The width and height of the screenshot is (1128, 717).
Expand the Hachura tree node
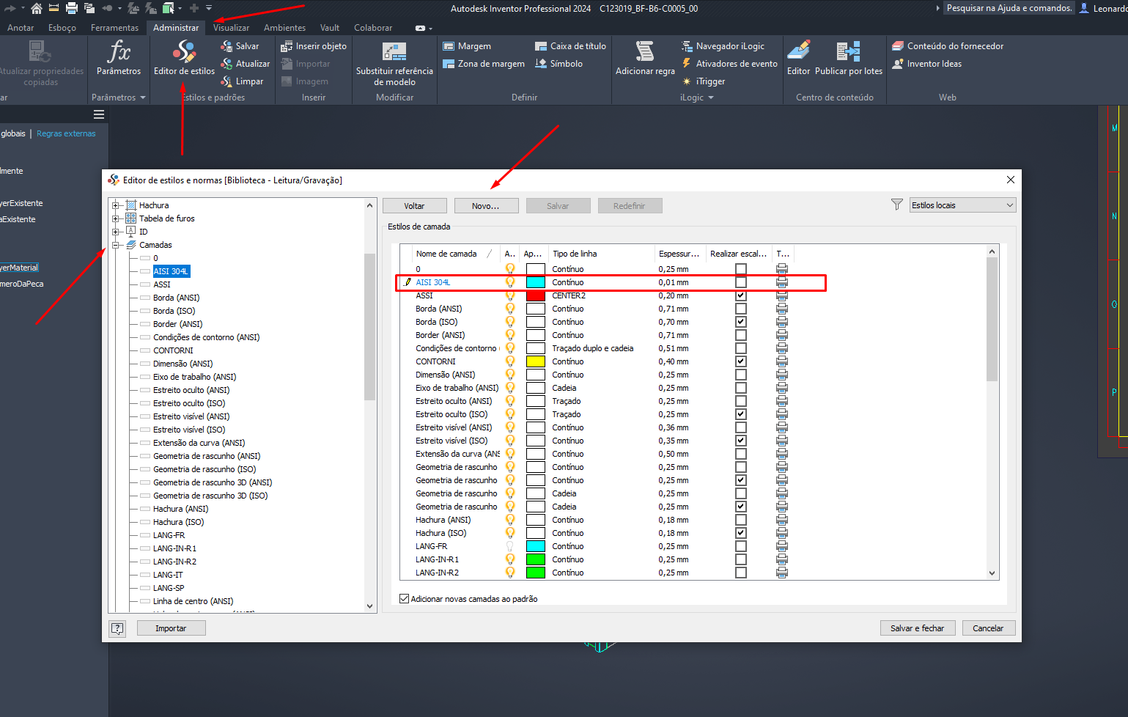[116, 205]
